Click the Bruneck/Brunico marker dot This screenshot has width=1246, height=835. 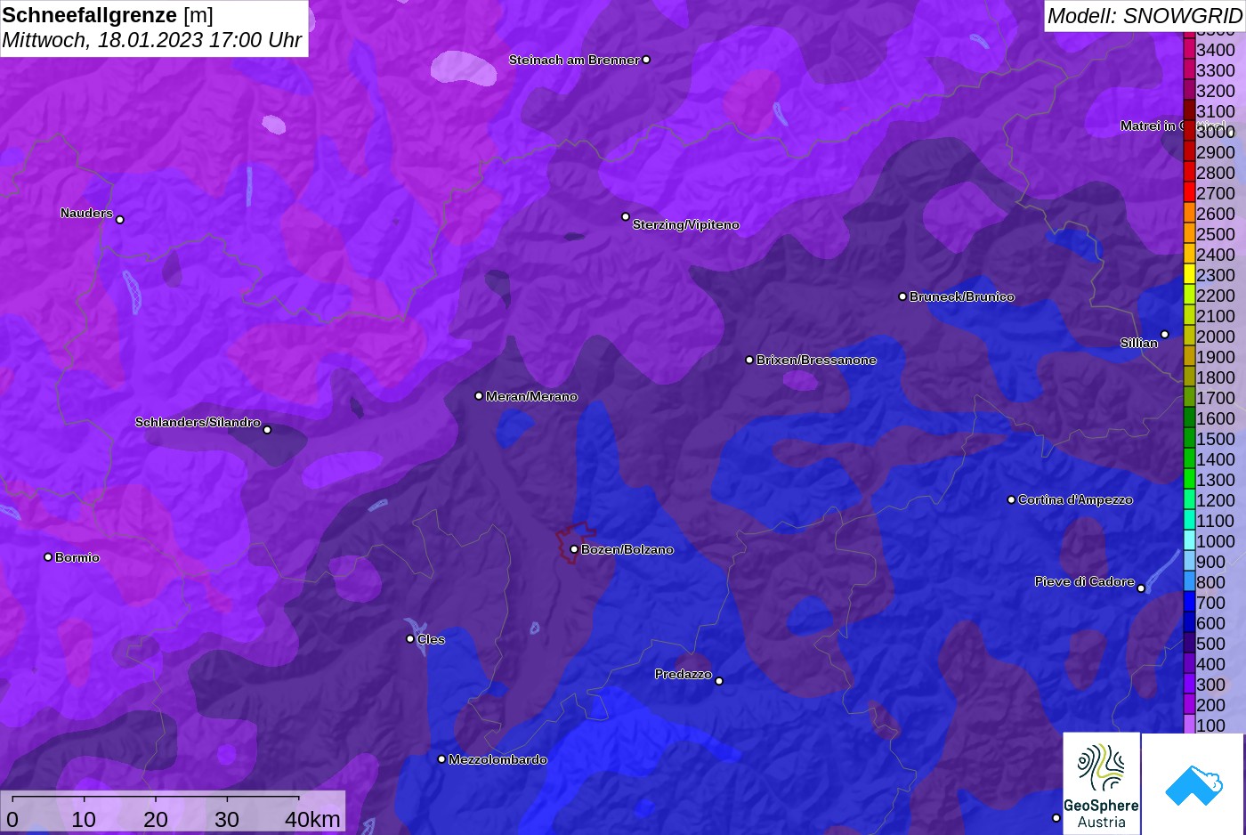click(x=902, y=296)
